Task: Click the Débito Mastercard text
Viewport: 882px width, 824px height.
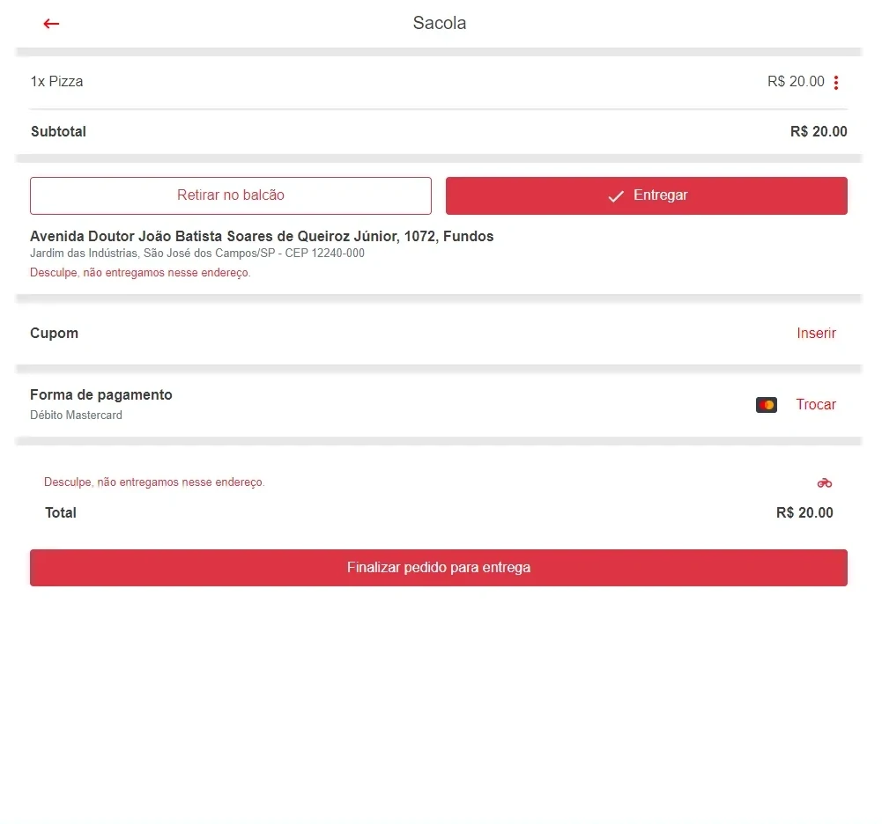Action: coord(77,416)
